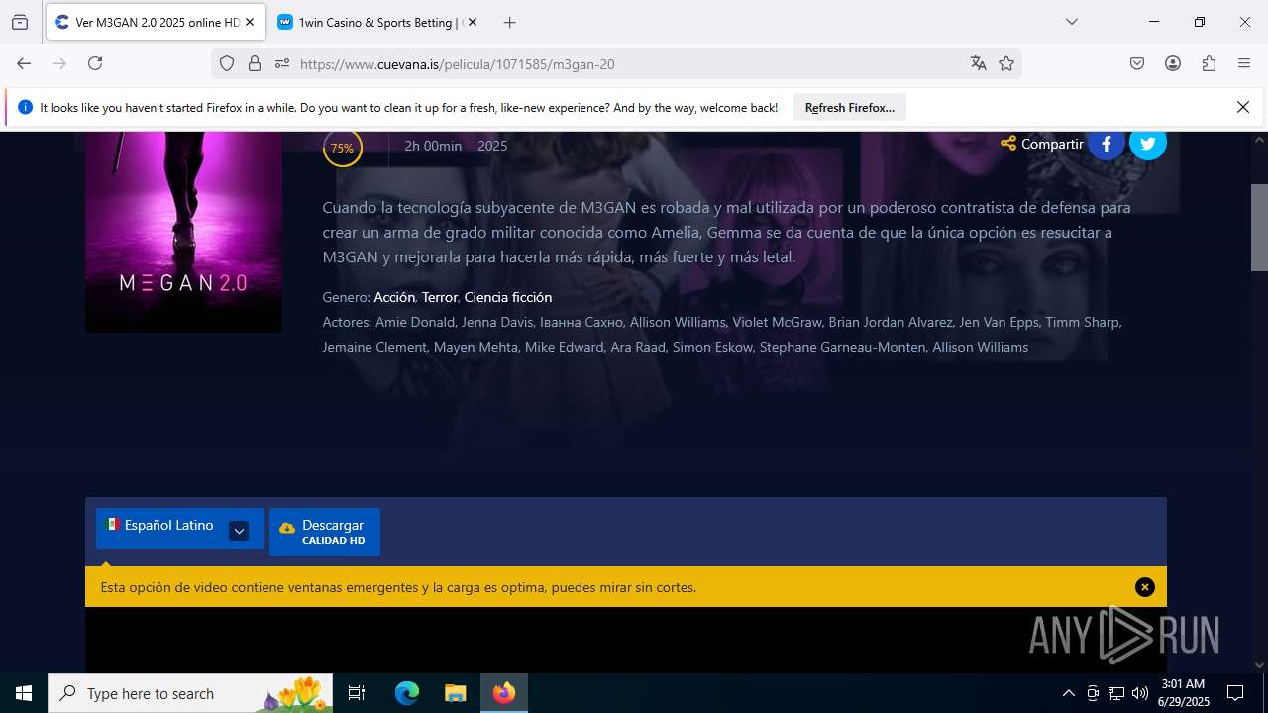Screen dimensions: 1268x713
Task: Open Pocket save icon
Action: (1137, 63)
